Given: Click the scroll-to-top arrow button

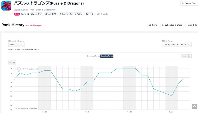Looking at the screenshot, I should 195,106.
